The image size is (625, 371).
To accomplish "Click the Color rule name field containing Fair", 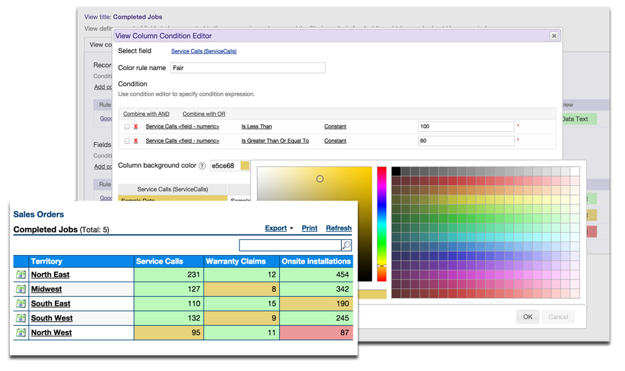I will [247, 68].
